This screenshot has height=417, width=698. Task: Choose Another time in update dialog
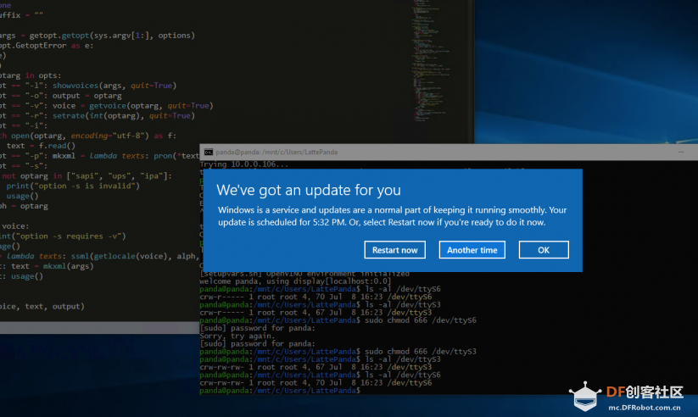472,250
